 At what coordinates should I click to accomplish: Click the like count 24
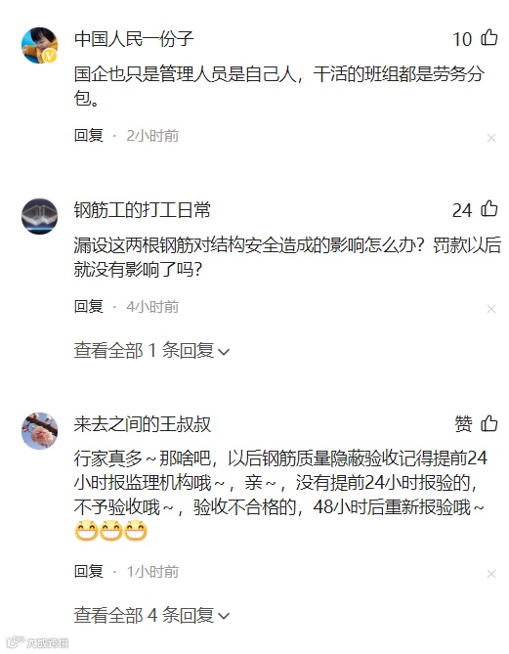462,210
